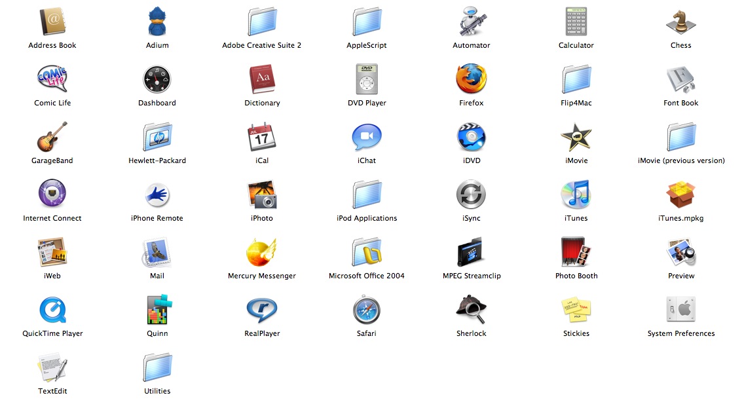The width and height of the screenshot is (744, 408).
Task: Launch Safari from its compass icon
Action: pyautogui.click(x=367, y=310)
